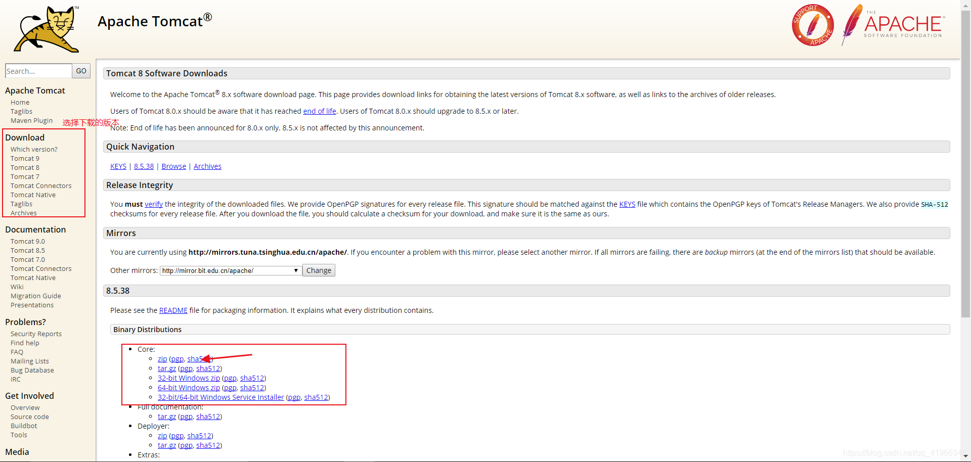Open sha512 for 64-bit Windows zip

pyautogui.click(x=252, y=388)
